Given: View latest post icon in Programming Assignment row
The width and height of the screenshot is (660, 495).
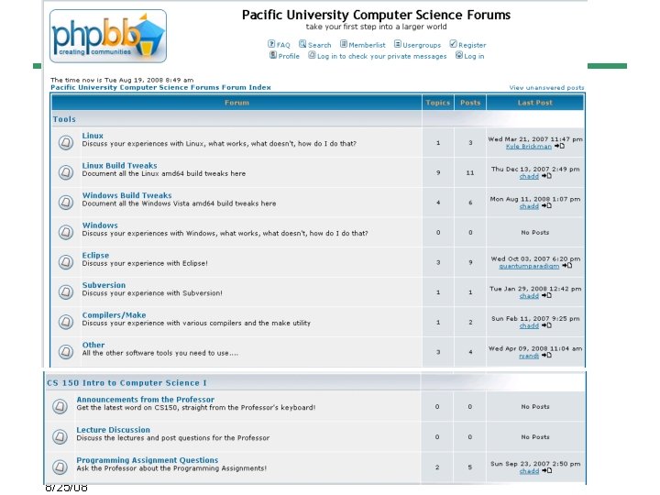Looking at the screenshot, I should click(x=546, y=471).
